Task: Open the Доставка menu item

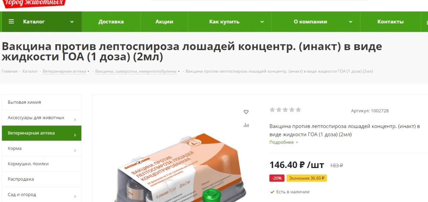Action: [x=111, y=22]
